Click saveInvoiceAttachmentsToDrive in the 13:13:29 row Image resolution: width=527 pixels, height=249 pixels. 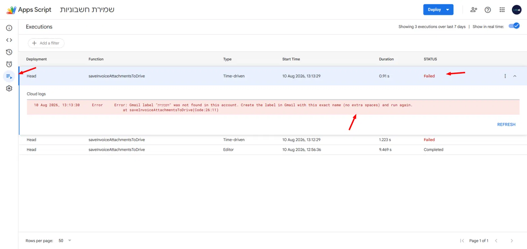pos(117,76)
